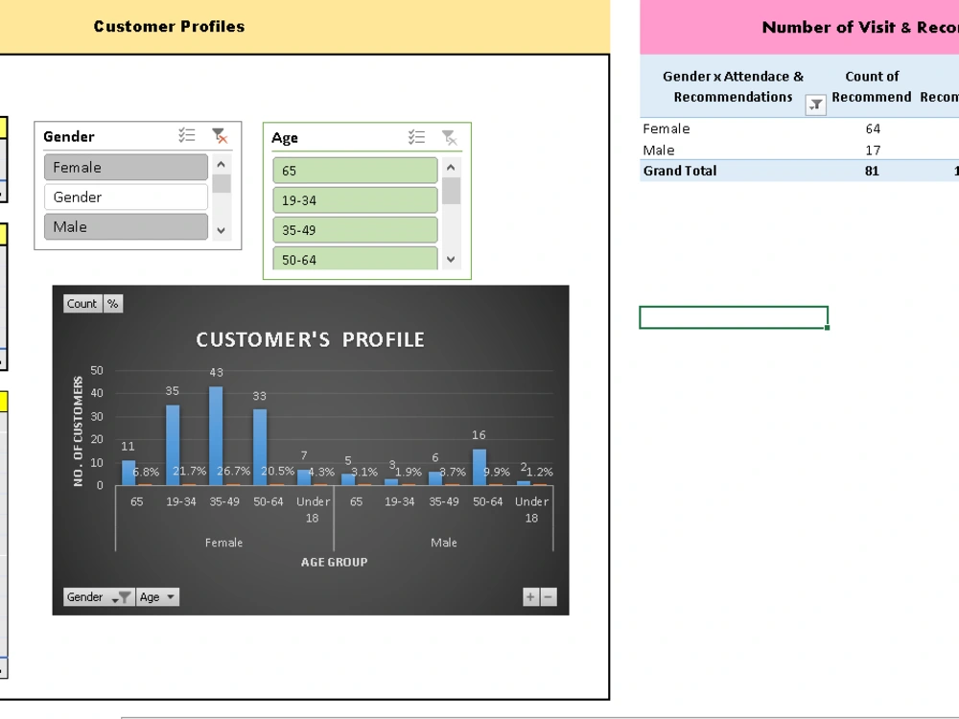Click Customer Profiles heading
This screenshot has height=719, width=959.
click(x=169, y=26)
